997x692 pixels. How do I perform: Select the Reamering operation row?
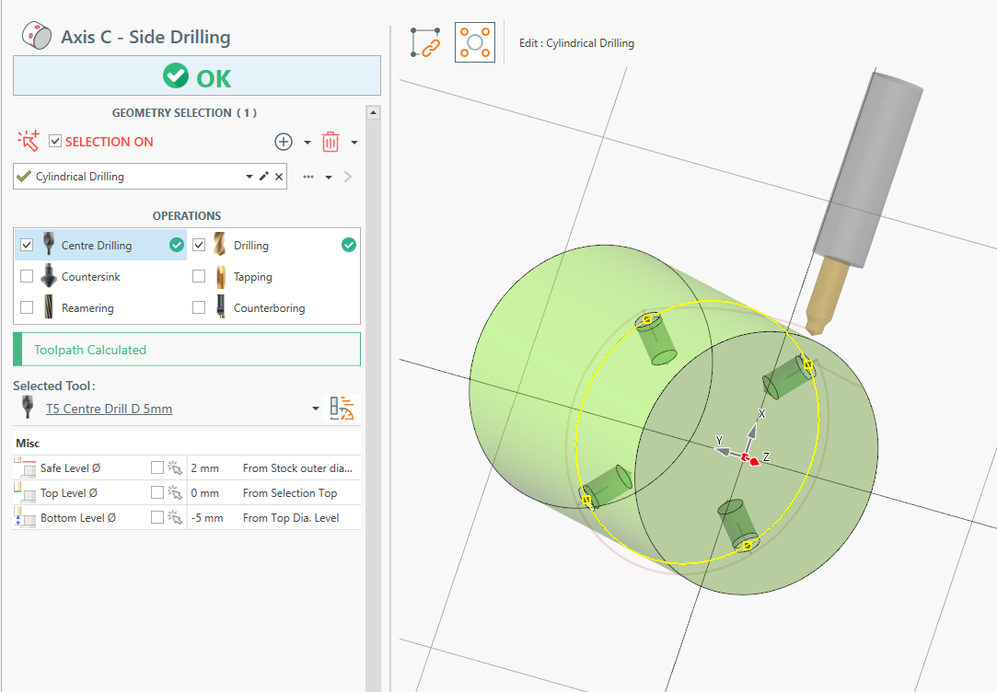click(x=87, y=308)
